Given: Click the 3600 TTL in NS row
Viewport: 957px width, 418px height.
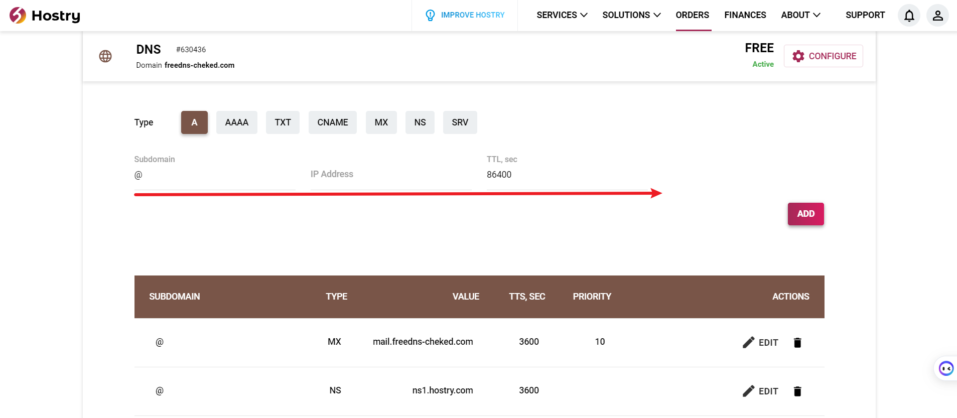Looking at the screenshot, I should 529,390.
